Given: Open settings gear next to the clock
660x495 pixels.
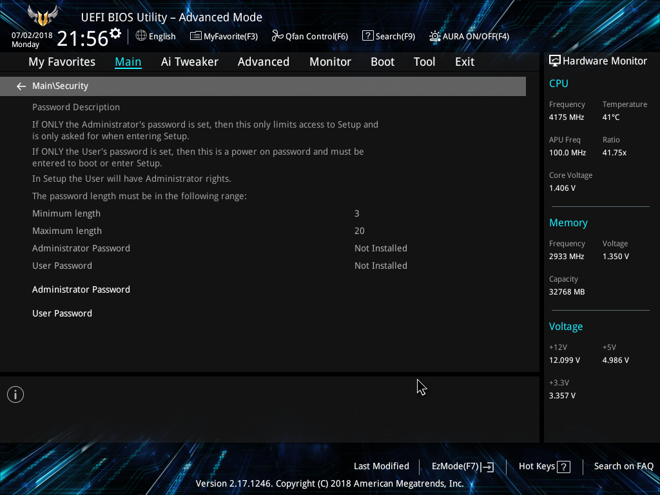Looking at the screenshot, I should point(115,33).
